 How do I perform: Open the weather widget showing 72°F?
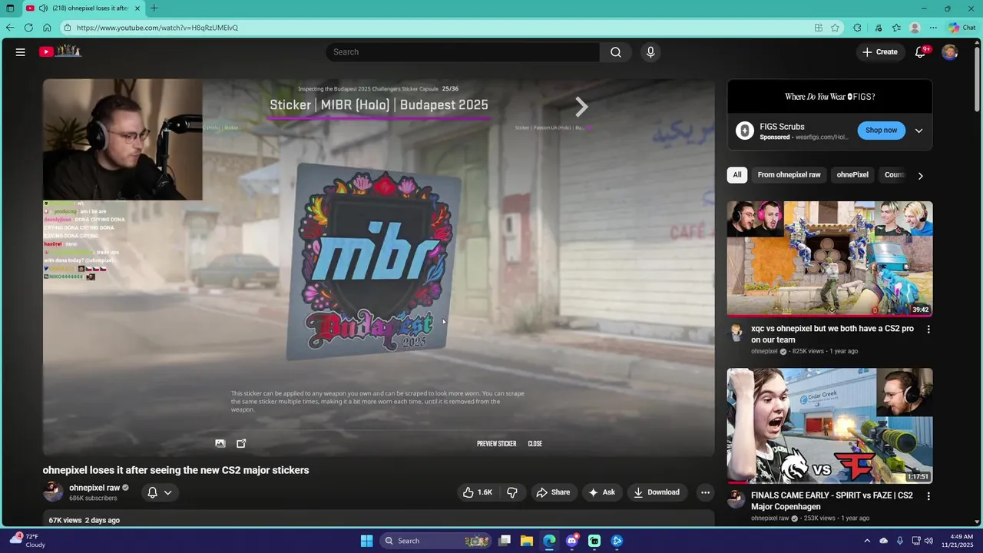27,541
